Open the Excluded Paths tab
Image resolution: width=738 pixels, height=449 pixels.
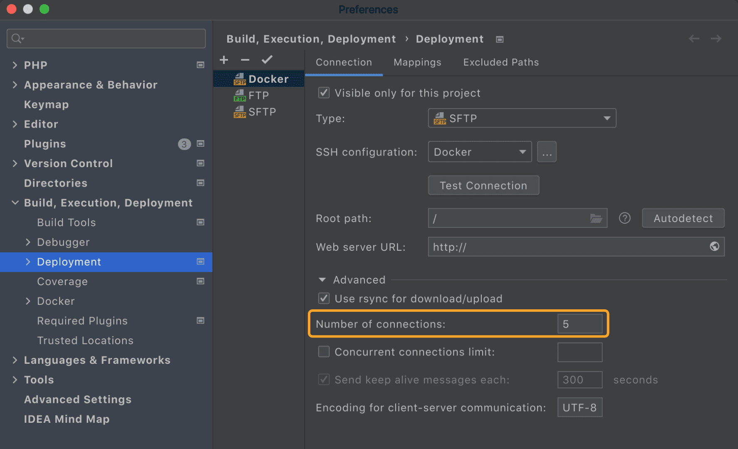coord(500,62)
